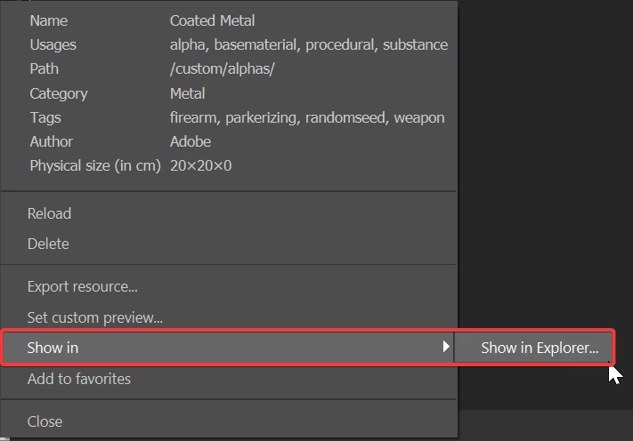Click the tags list starting with firearm

(306, 117)
